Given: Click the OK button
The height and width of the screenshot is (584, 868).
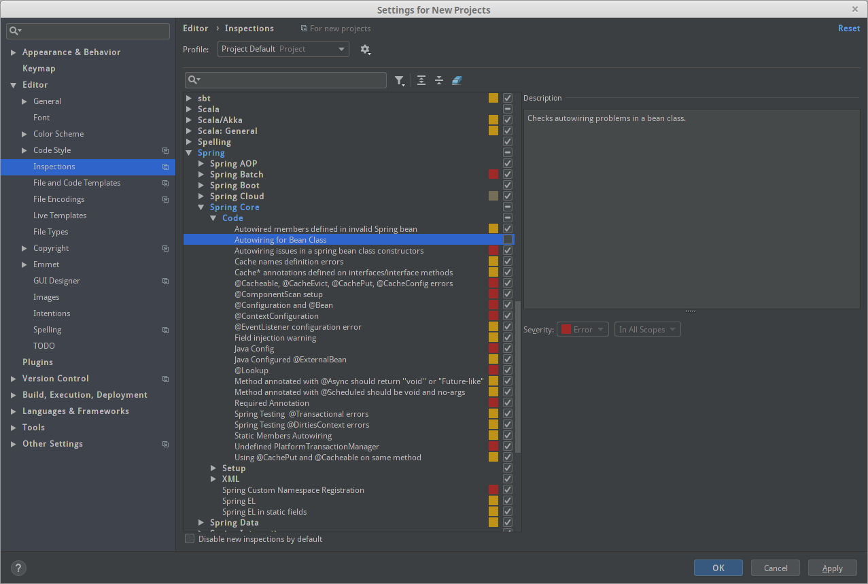Looking at the screenshot, I should point(718,568).
